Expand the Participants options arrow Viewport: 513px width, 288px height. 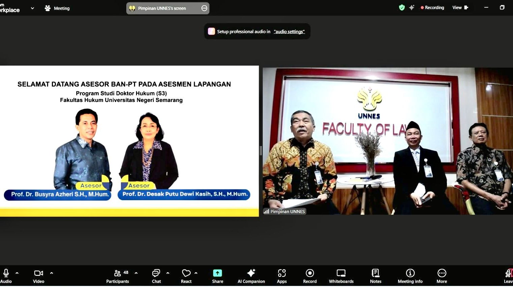coord(136,273)
